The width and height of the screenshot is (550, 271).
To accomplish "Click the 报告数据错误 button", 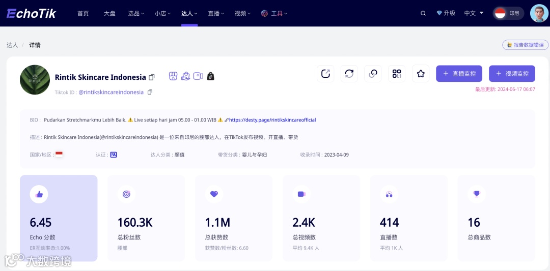I will [526, 45].
